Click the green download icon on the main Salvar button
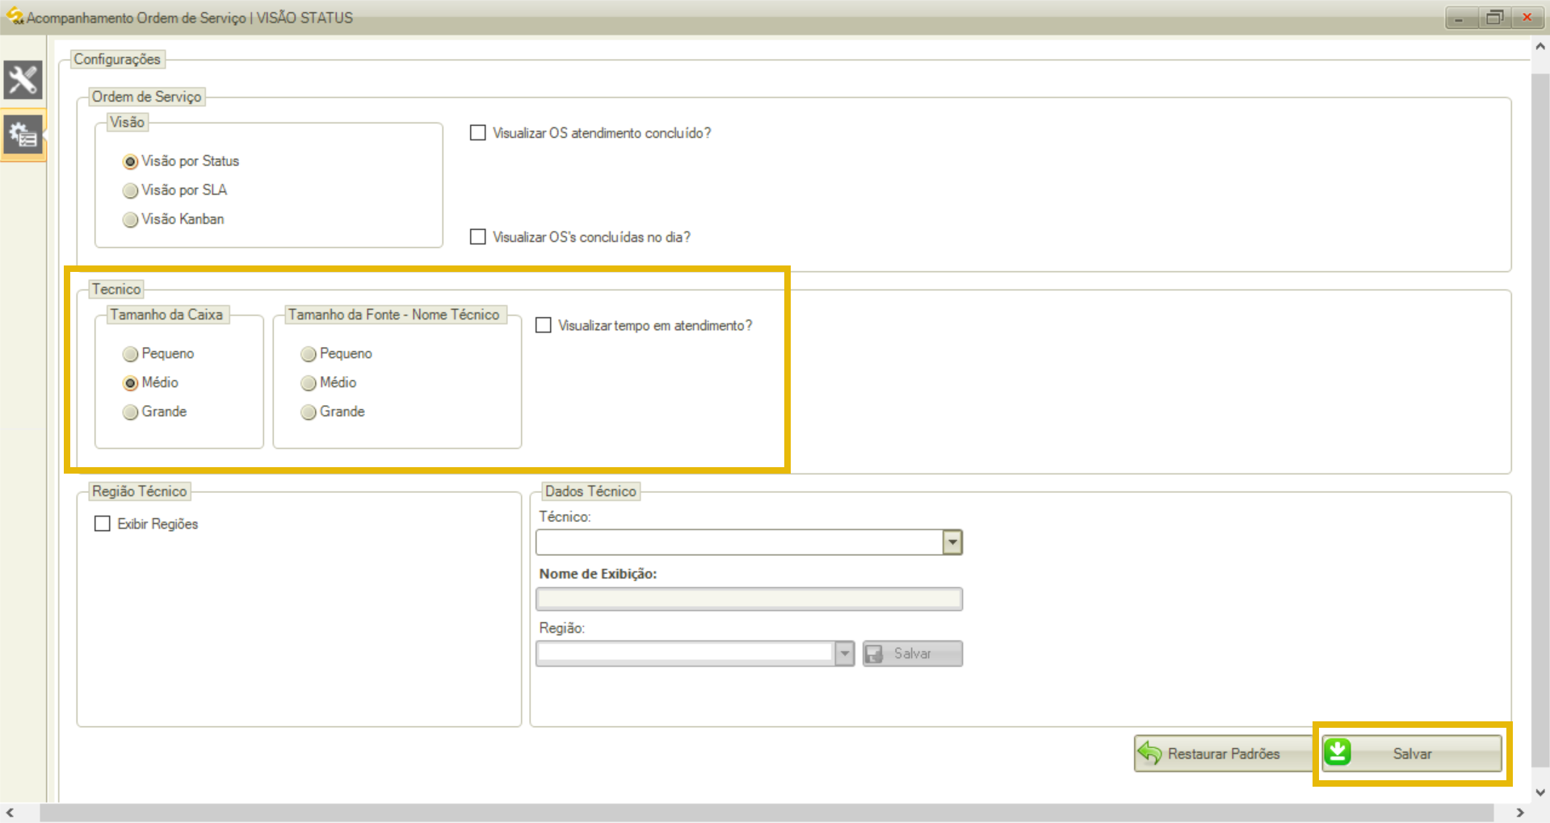 tap(1338, 753)
